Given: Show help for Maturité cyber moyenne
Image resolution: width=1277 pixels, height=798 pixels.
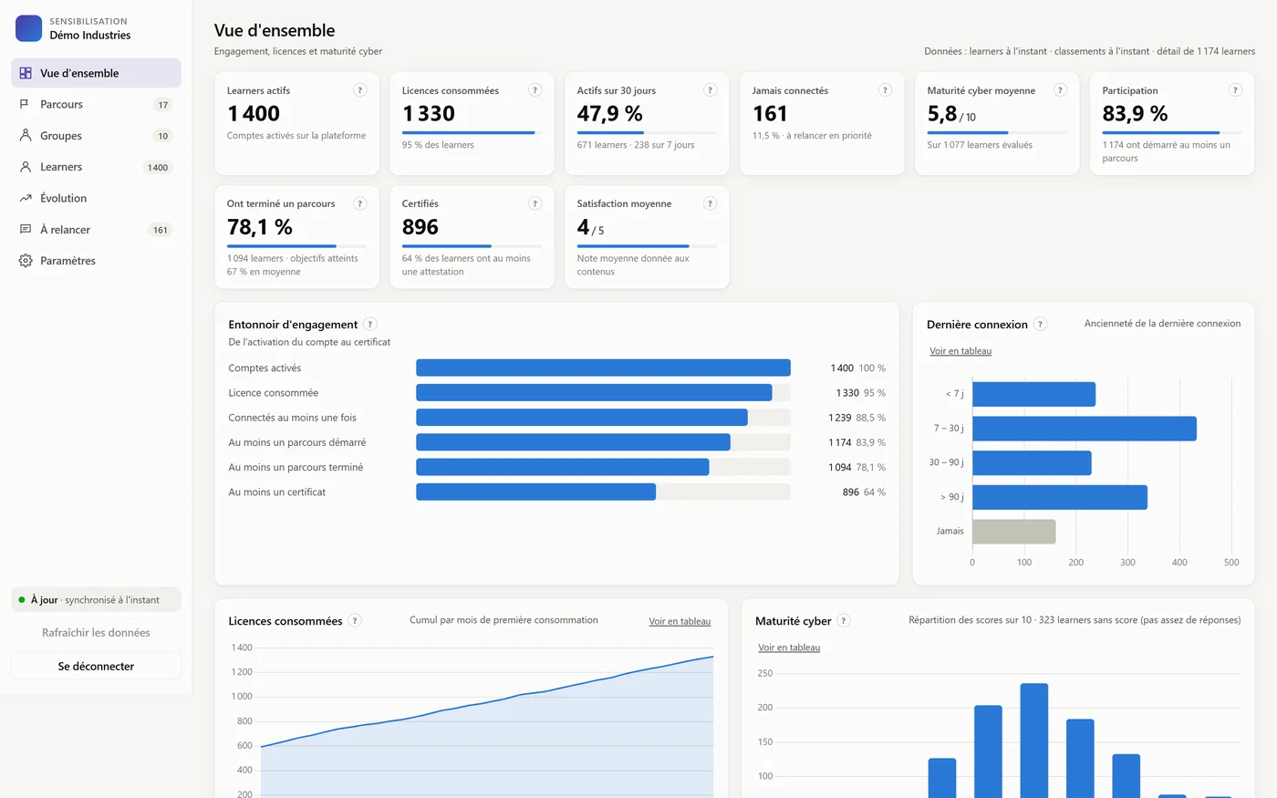Looking at the screenshot, I should pyautogui.click(x=1060, y=90).
